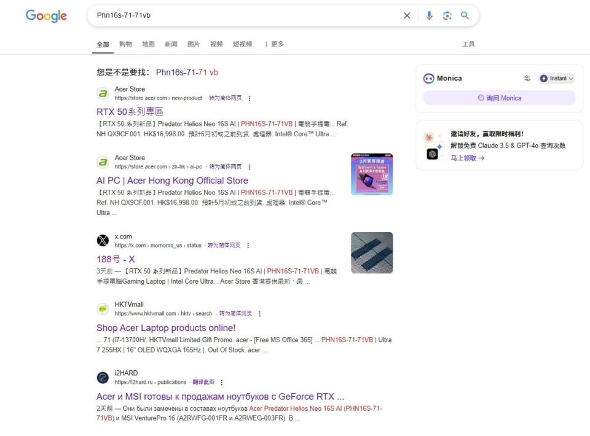Click the HKTVmall favicon
590x436 pixels.
pos(103,309)
